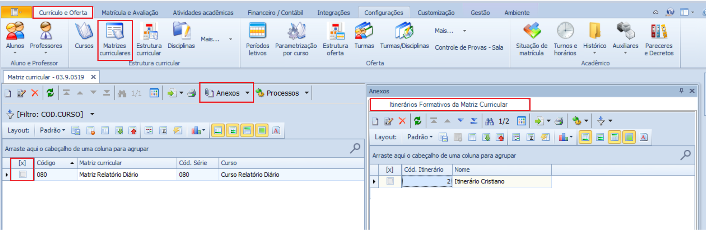The height and width of the screenshot is (230, 706).
Task: Click the print icon in the Anexos panel
Action: pos(559,121)
